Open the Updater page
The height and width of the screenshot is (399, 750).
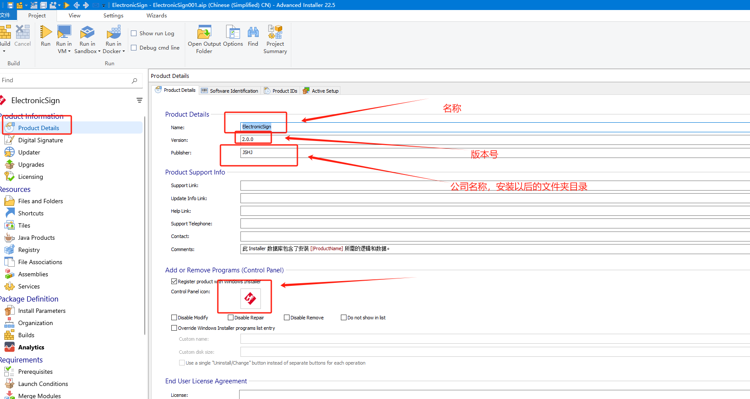(29, 152)
